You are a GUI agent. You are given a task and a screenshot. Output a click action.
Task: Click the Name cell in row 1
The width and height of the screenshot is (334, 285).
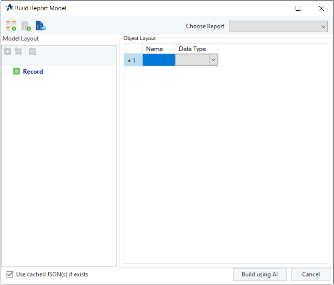coord(159,60)
